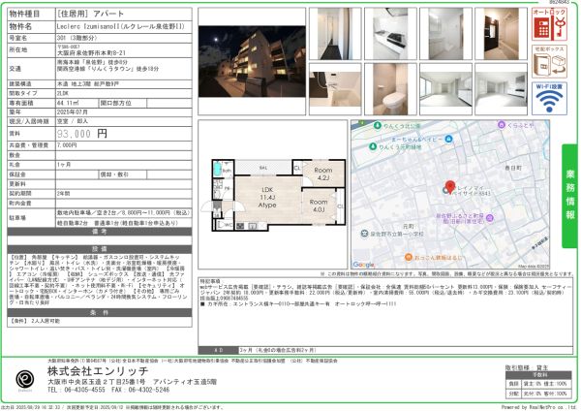Image resolution: width=581 pixels, height=411 pixels.
Task: Click the AD row with 3ヶ月 value
Action: [x=385, y=350]
